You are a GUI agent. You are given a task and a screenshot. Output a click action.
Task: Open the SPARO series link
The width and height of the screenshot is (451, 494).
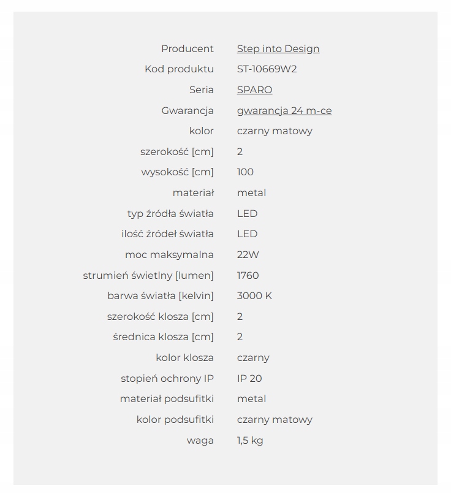254,89
